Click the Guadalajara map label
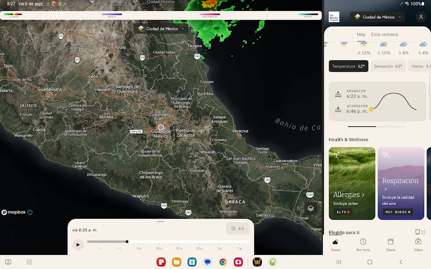Screen dimensions: 431x269 click(50, 89)
